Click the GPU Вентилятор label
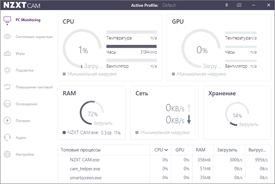This screenshot has height=184, width=275. click(236, 66)
